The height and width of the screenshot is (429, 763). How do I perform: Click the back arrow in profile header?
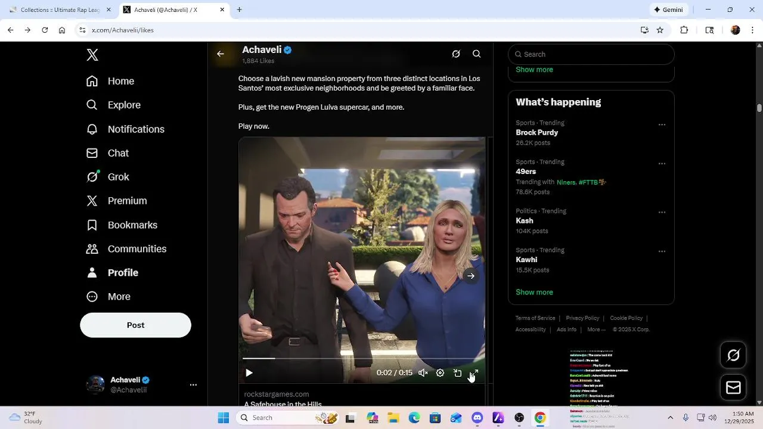click(x=221, y=54)
